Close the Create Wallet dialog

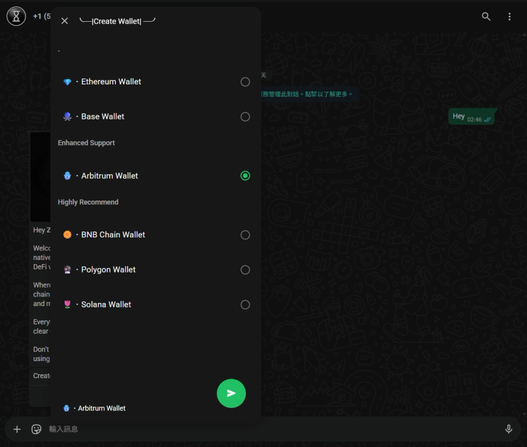64,21
